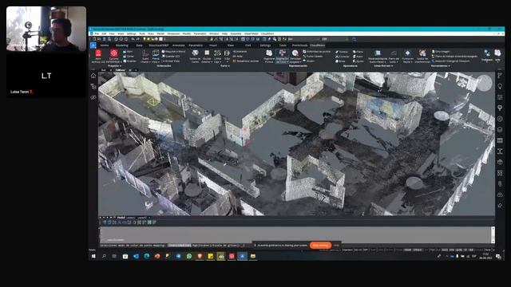The image size is (511, 287).
Task: Click the Windows Start button
Action: (93, 256)
